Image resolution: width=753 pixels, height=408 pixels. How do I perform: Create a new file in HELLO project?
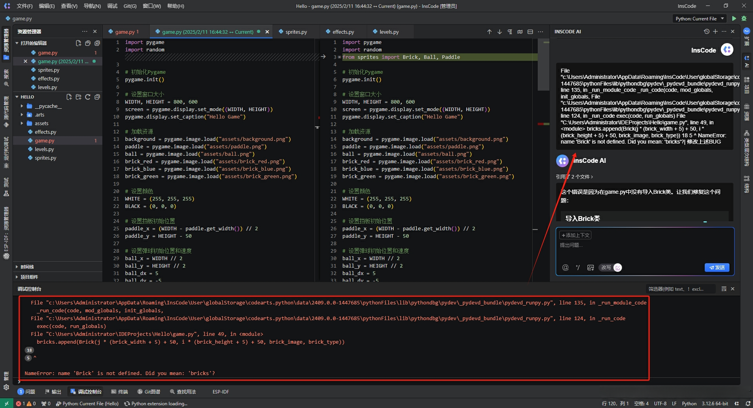pos(69,97)
